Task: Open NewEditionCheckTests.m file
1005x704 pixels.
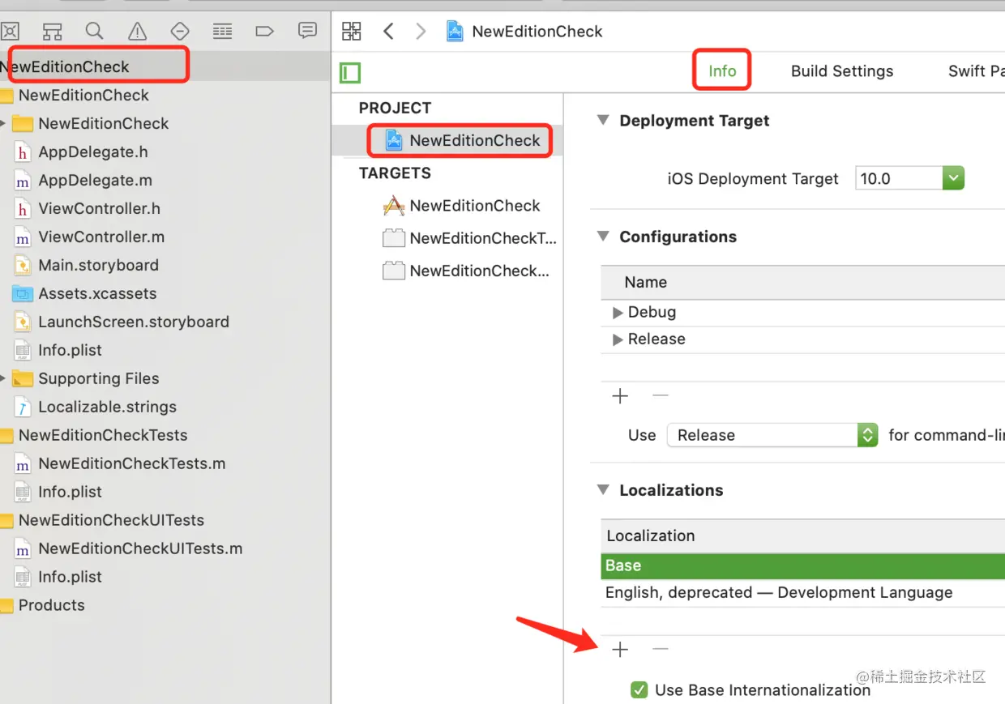Action: [x=131, y=463]
